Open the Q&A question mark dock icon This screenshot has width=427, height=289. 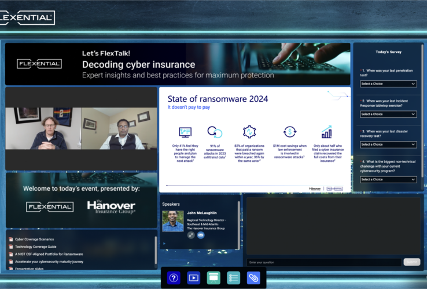pos(174,278)
